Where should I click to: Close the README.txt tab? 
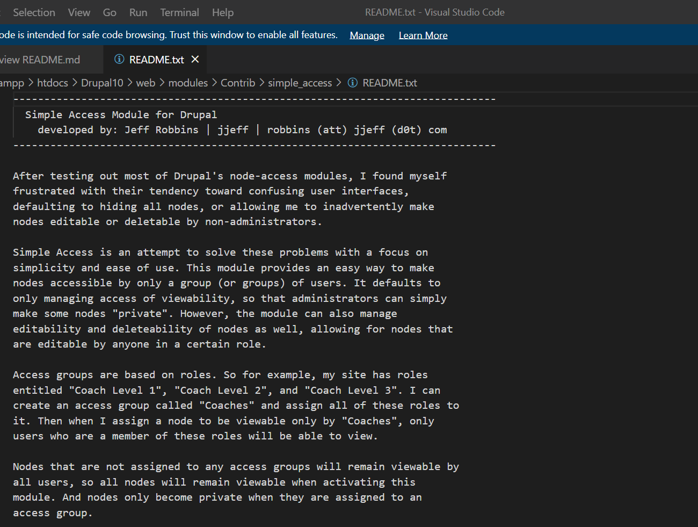(194, 59)
